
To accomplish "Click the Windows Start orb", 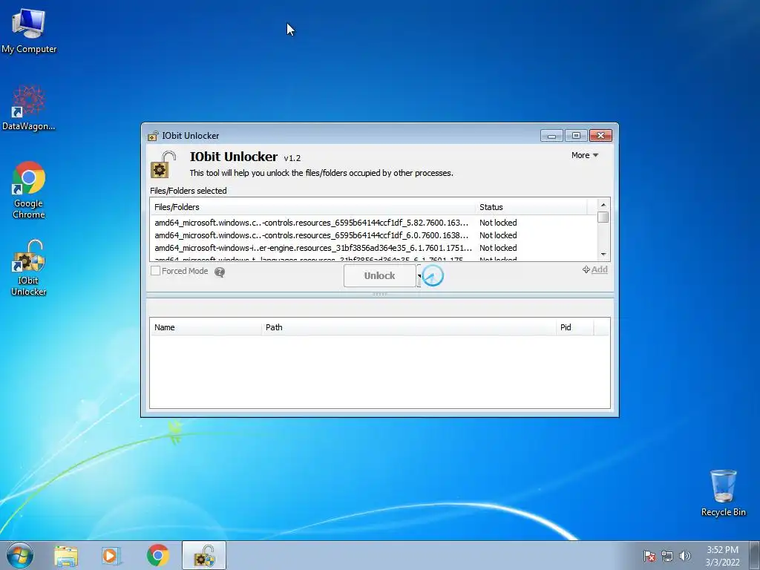I will coord(20,555).
